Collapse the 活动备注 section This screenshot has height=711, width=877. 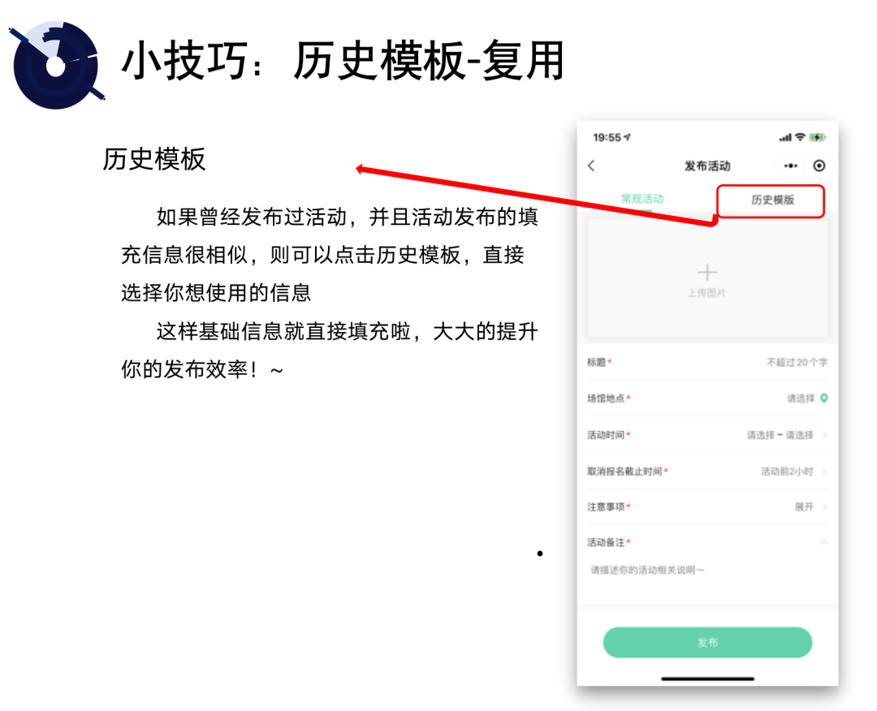(x=824, y=542)
